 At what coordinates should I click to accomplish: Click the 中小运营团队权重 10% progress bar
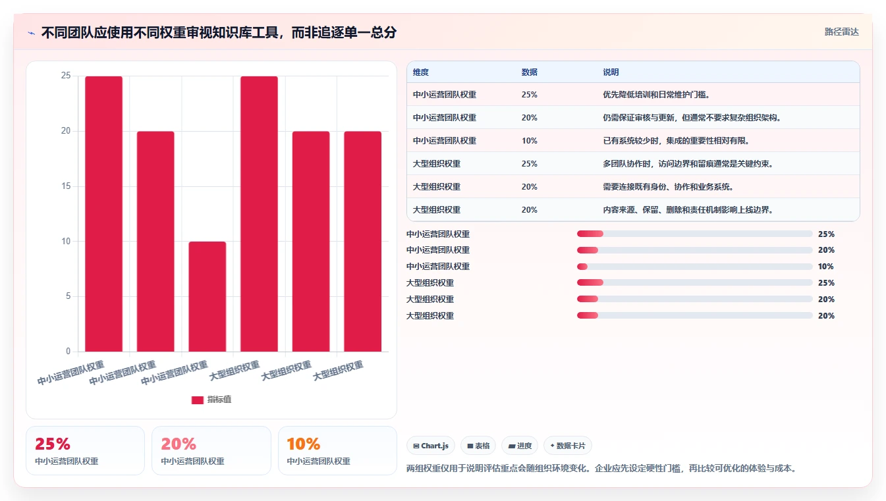click(x=694, y=267)
